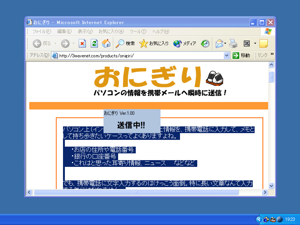Click the 送信中!! popup message

(x=131, y=125)
